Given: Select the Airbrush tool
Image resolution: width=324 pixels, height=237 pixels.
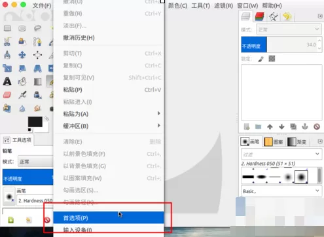Looking at the screenshot, I should click(22, 95).
